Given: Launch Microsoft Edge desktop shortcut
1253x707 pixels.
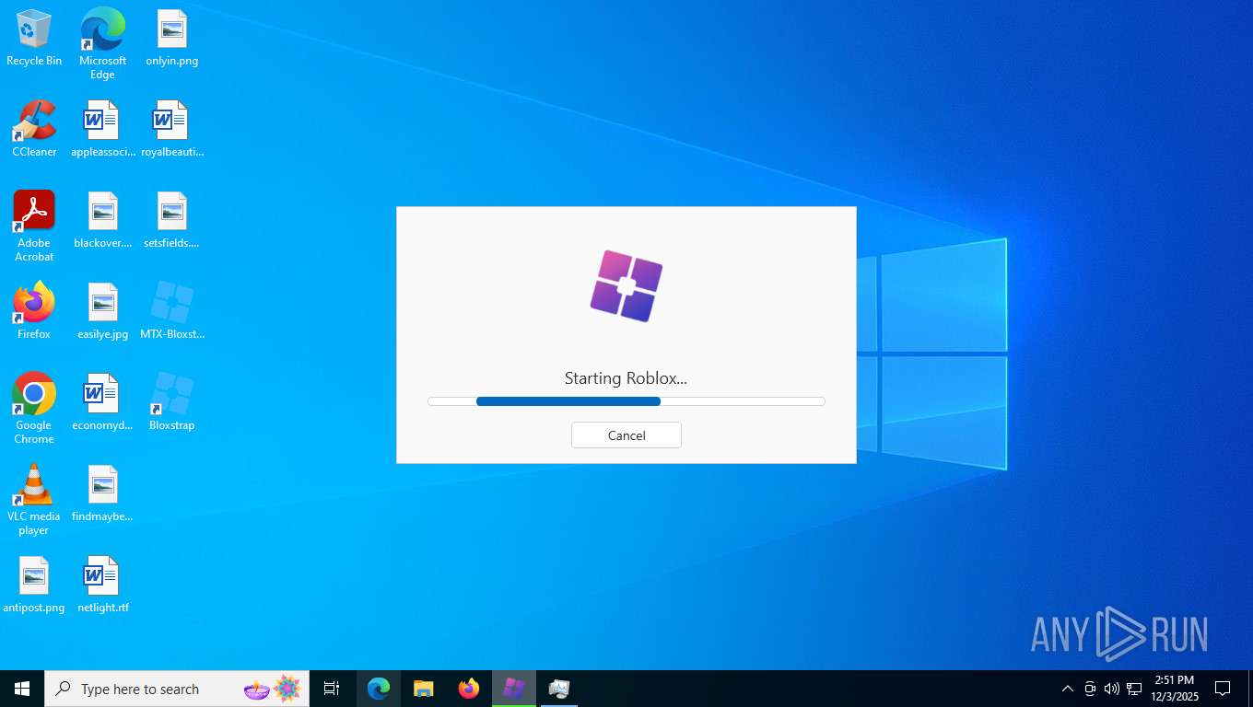Looking at the screenshot, I should click(102, 44).
